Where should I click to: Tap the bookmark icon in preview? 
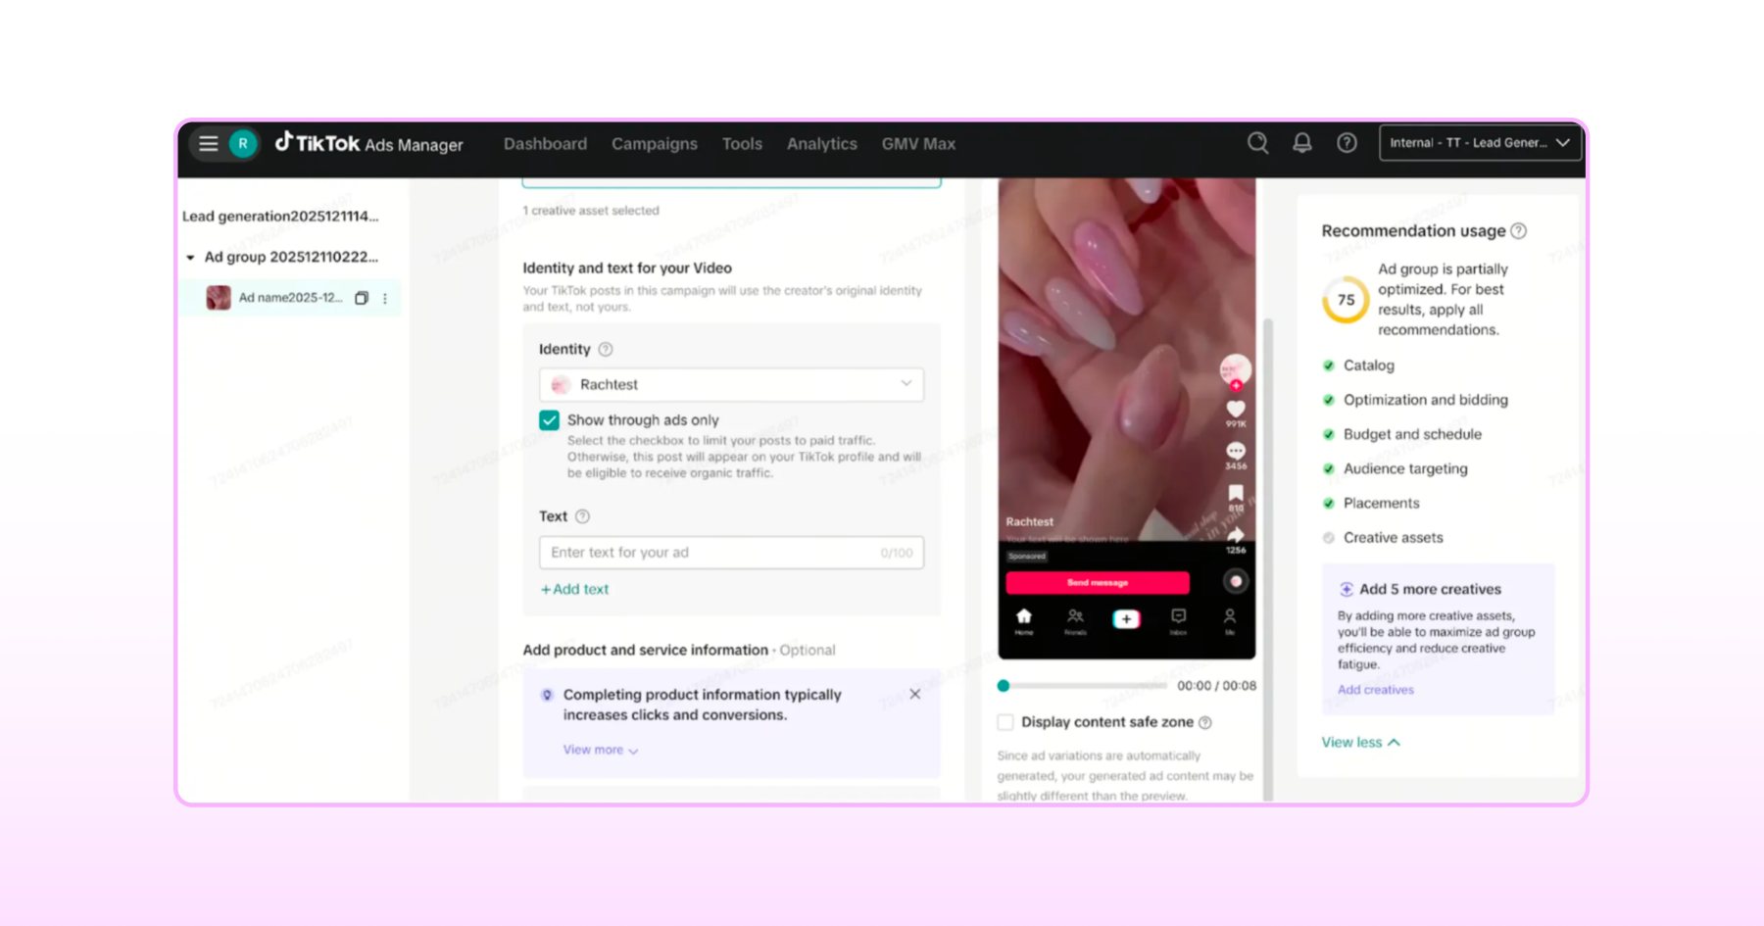pyautogui.click(x=1236, y=493)
